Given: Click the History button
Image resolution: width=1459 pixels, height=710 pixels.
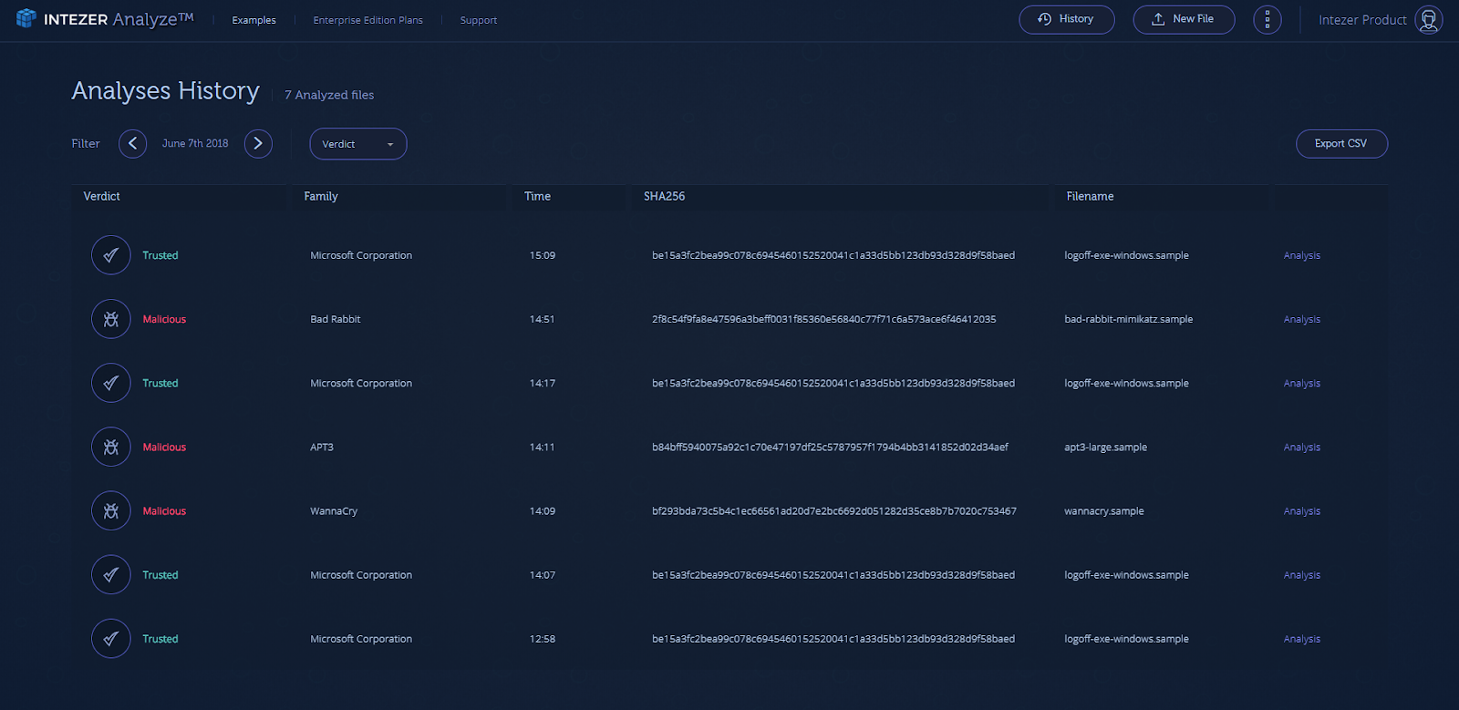Looking at the screenshot, I should [x=1066, y=19].
